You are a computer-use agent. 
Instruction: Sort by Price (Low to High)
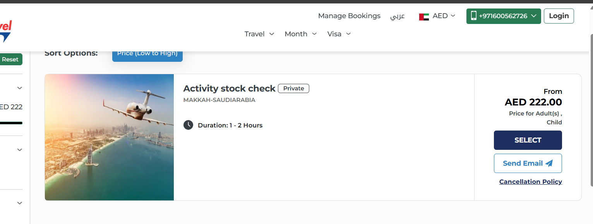click(147, 54)
